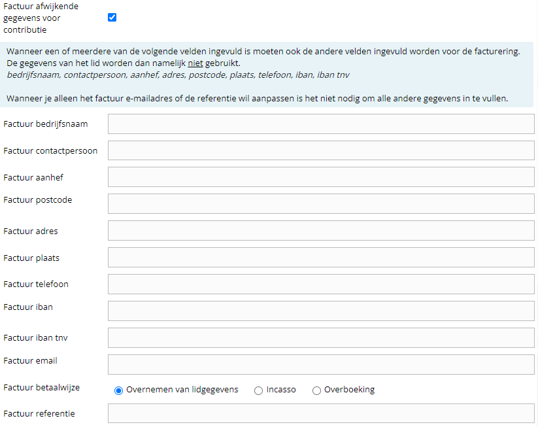The height and width of the screenshot is (427, 538).
Task: Click the notice sentence about factuur e-mailadres
Action: point(257,99)
